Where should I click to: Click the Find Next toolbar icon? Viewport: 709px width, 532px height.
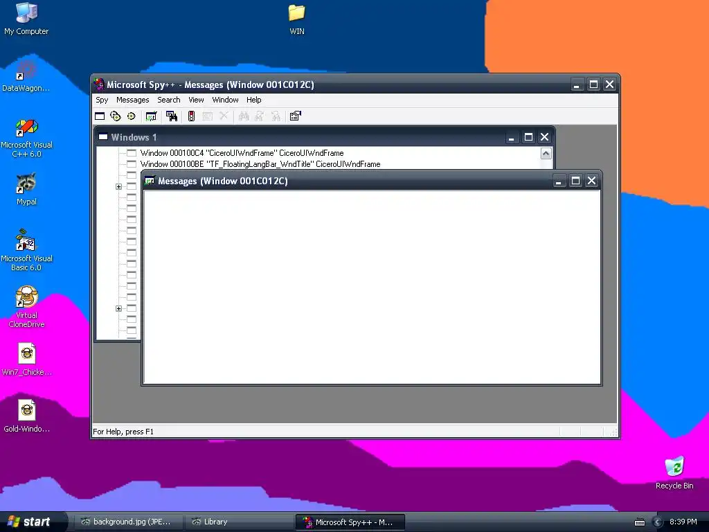tap(260, 116)
